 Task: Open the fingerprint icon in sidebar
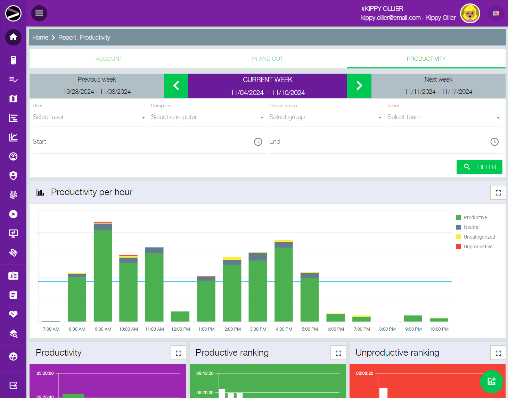[13, 195]
